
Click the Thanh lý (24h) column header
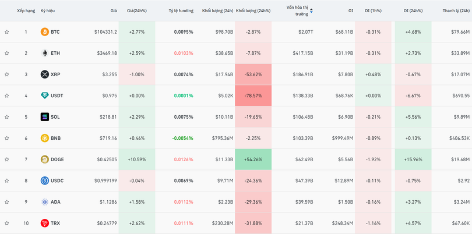[456, 10]
